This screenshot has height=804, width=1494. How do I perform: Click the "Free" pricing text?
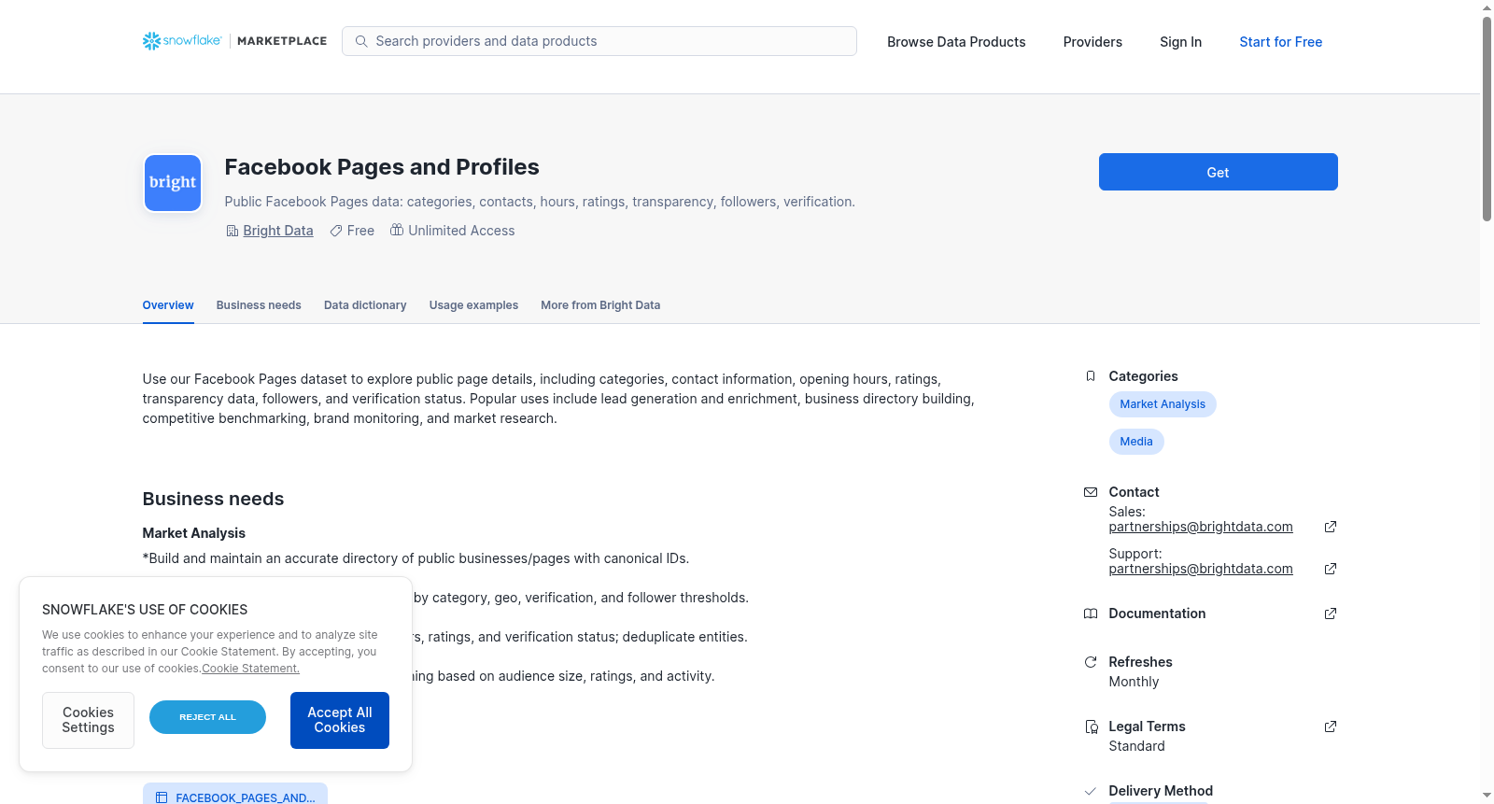(x=360, y=231)
